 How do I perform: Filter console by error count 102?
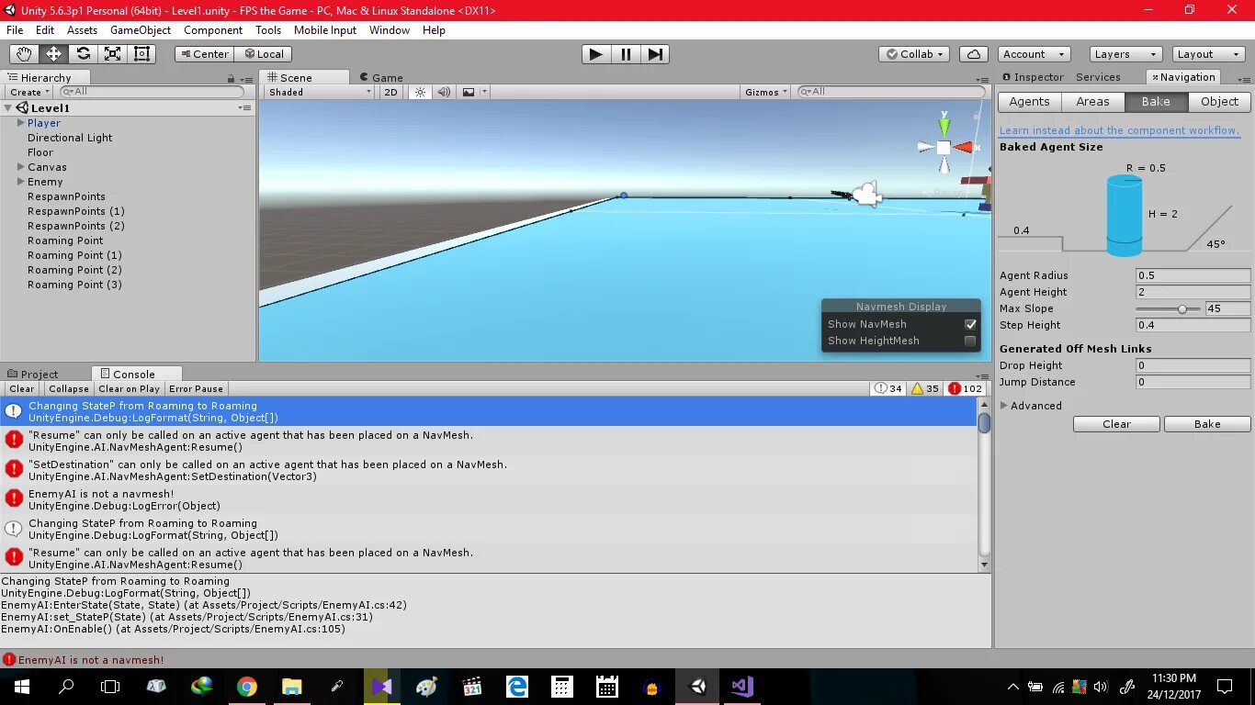(966, 388)
